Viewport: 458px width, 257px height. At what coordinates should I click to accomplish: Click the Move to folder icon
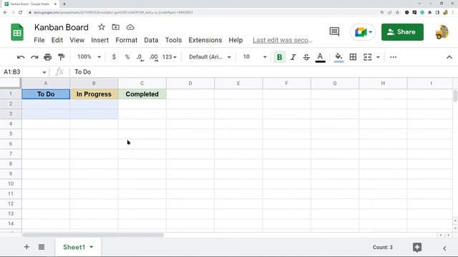pos(116,27)
